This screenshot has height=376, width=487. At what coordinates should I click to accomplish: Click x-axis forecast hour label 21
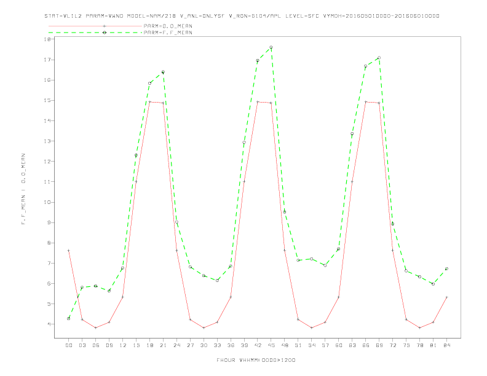pyautogui.click(x=163, y=345)
